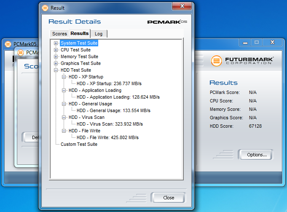This screenshot has width=287, height=212.
Task: Select the HDD - File Write parent row
Action: [x=84, y=131]
